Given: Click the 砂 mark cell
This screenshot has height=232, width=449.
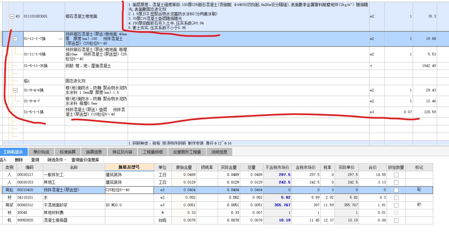Looking at the screenshot, I should [x=419, y=205].
